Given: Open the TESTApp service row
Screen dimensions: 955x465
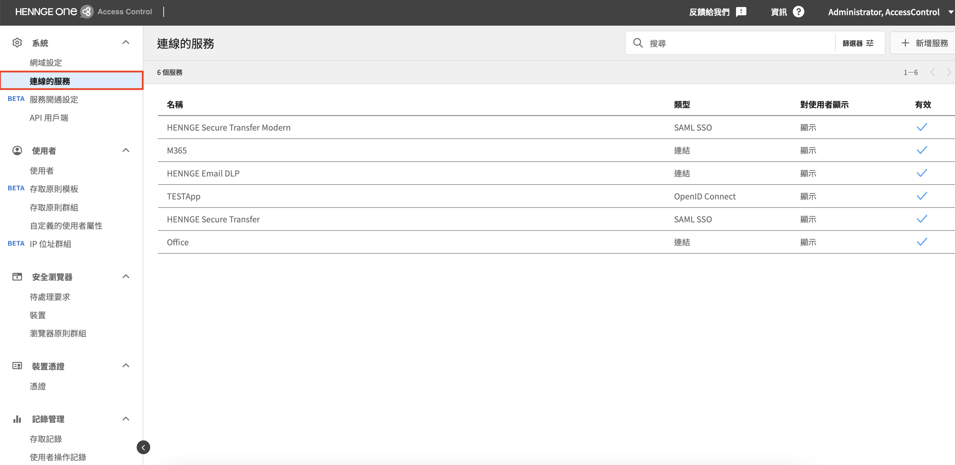Looking at the screenshot, I should (x=556, y=196).
